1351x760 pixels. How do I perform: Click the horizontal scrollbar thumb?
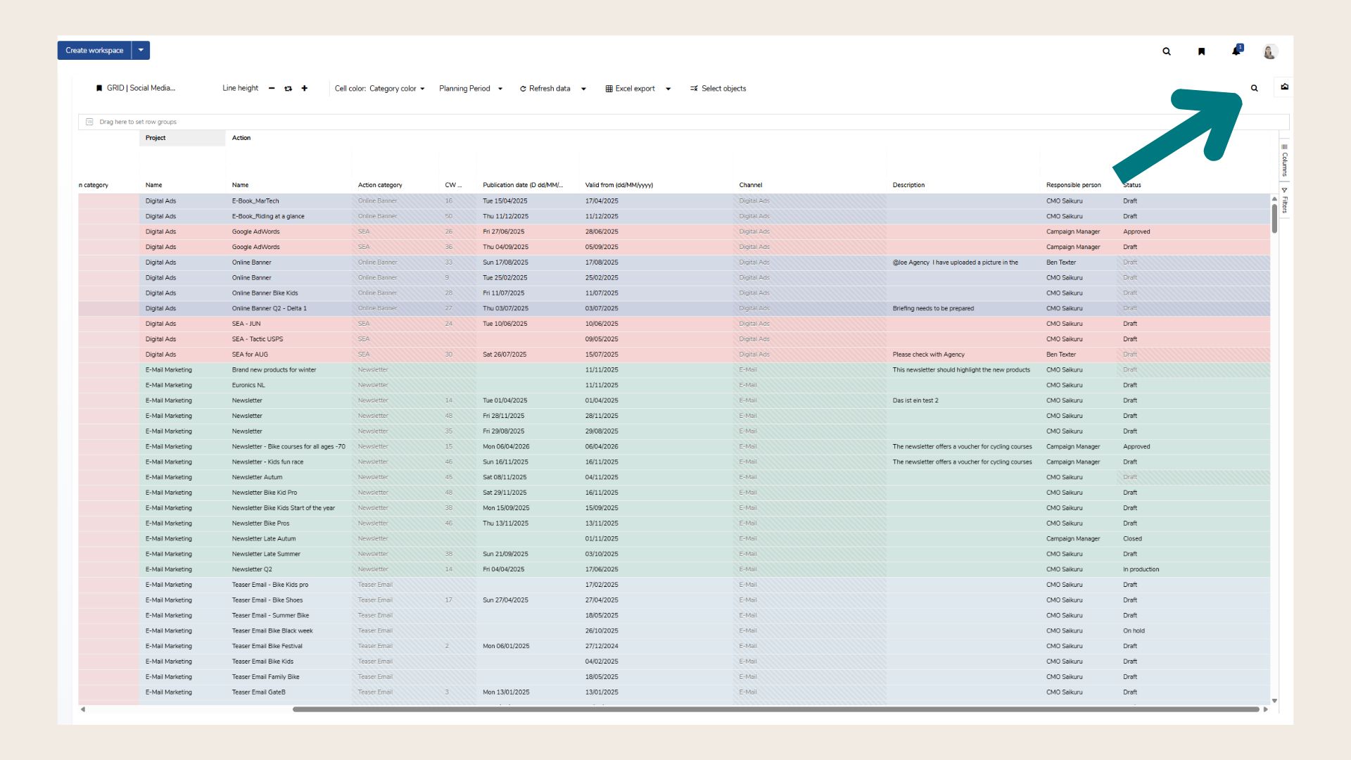[774, 709]
